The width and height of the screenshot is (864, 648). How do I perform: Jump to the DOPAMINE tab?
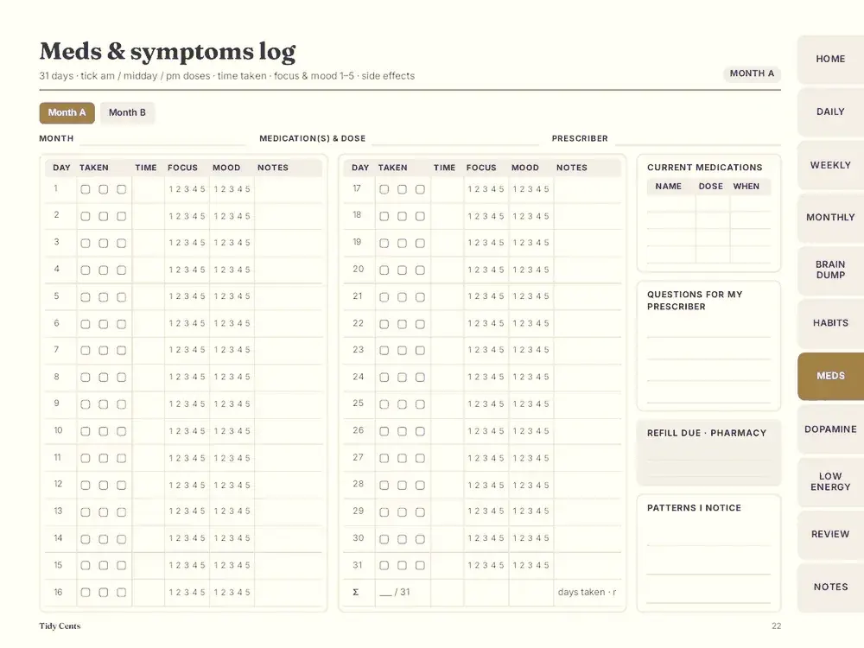tap(830, 429)
